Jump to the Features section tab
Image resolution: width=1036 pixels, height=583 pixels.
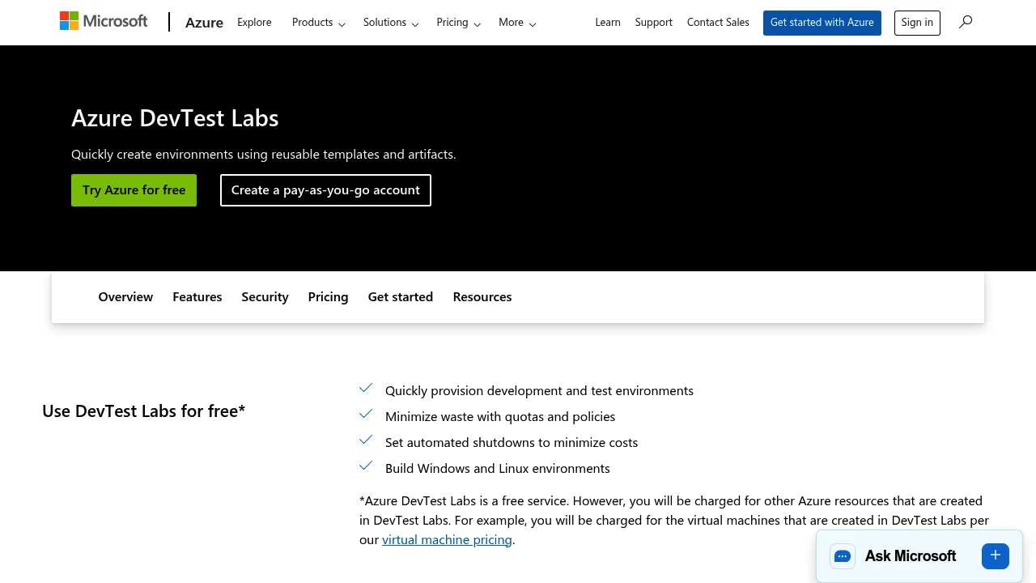pos(197,297)
